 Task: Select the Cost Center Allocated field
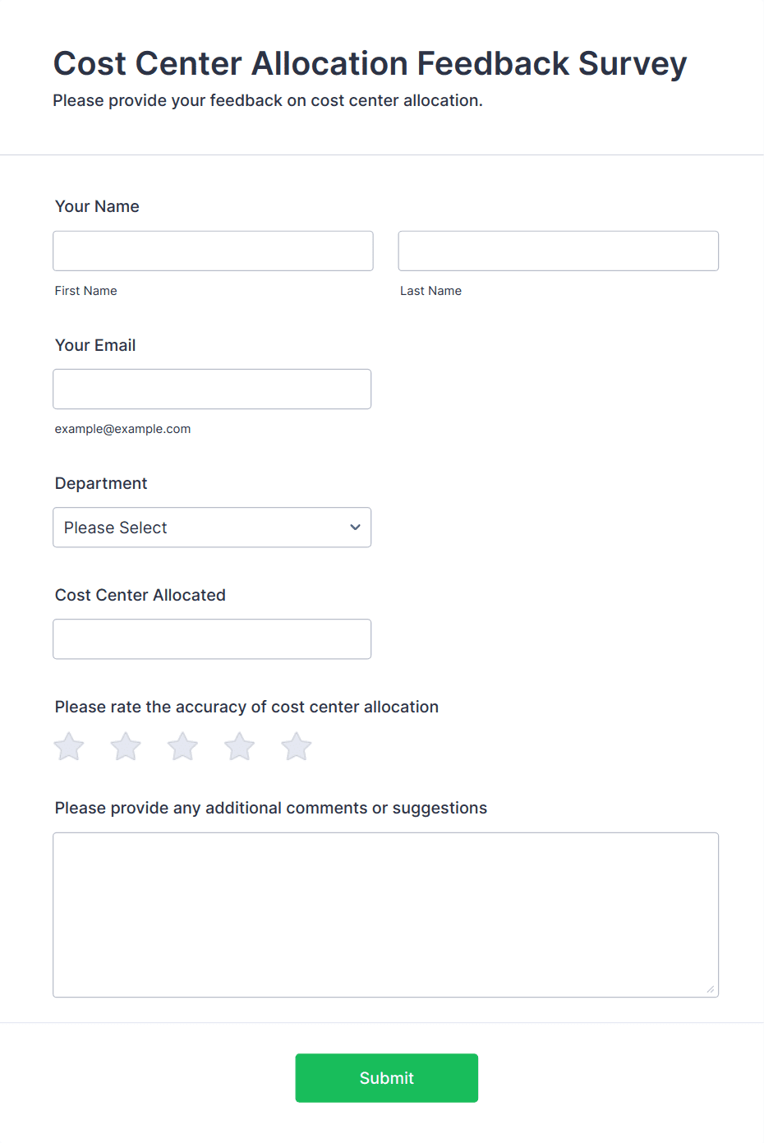(212, 638)
